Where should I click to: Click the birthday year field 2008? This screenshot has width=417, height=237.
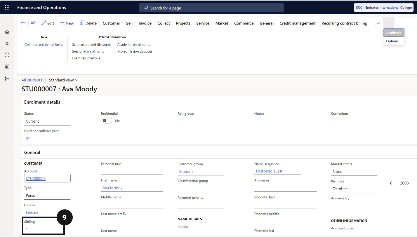tap(404, 183)
